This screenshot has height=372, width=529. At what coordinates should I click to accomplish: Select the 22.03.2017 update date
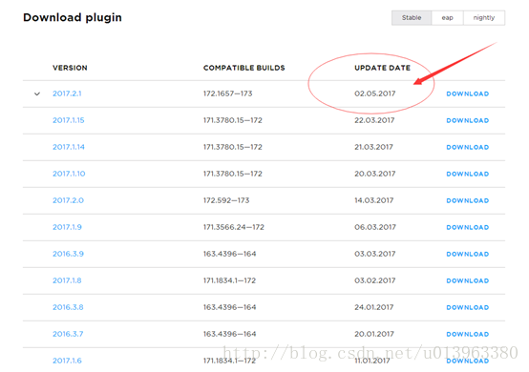(374, 120)
